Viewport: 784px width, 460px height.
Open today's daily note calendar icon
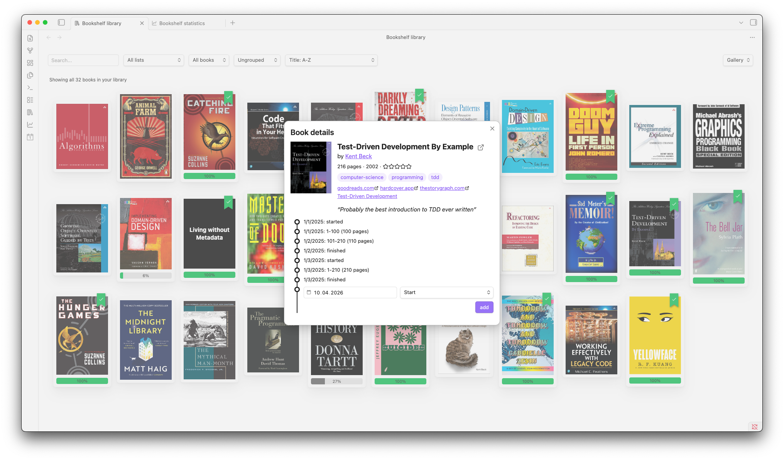coord(30,137)
